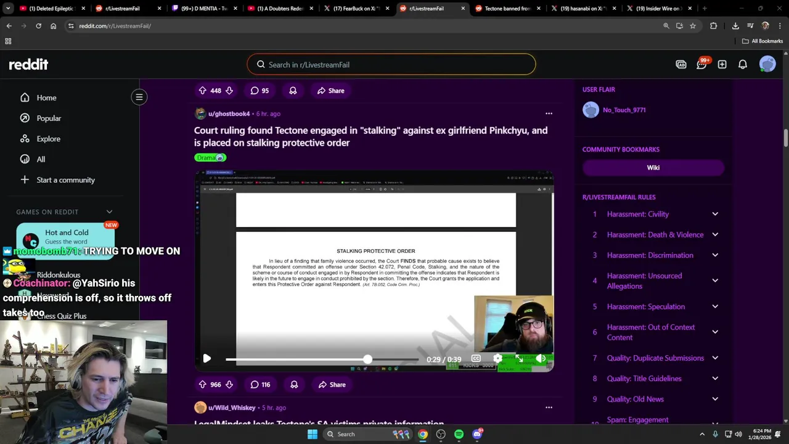This screenshot has height=444, width=789.
Task: Seek on the video progress bar
Action: coord(322,359)
